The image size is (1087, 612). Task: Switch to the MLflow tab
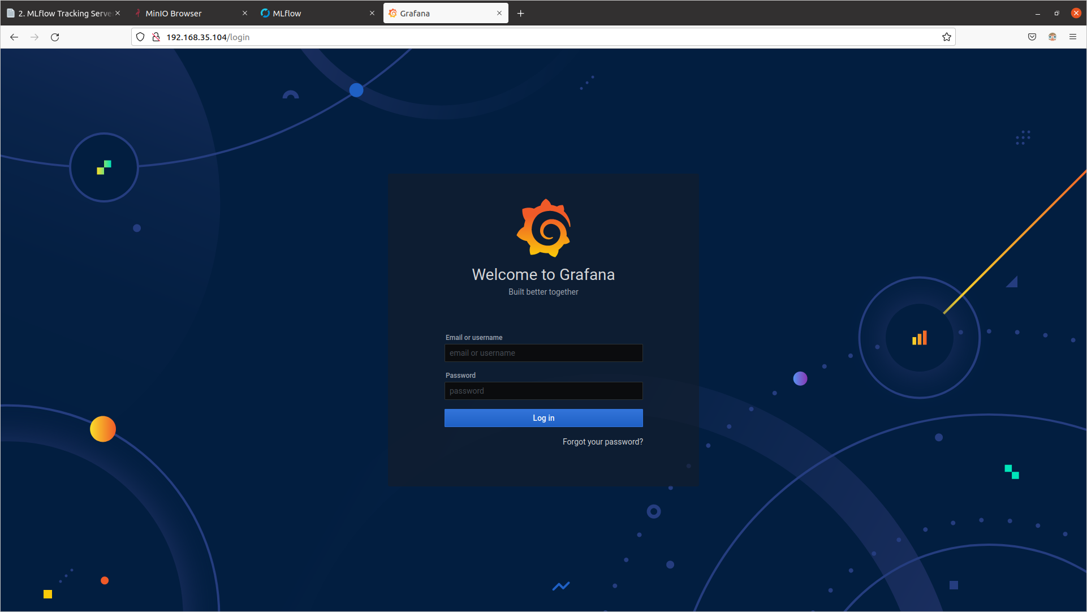[x=318, y=13]
